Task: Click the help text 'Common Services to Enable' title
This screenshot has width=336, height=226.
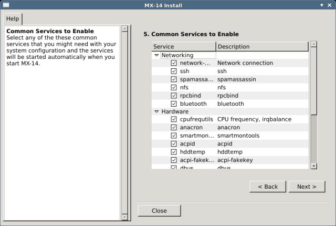Action: (x=50, y=31)
